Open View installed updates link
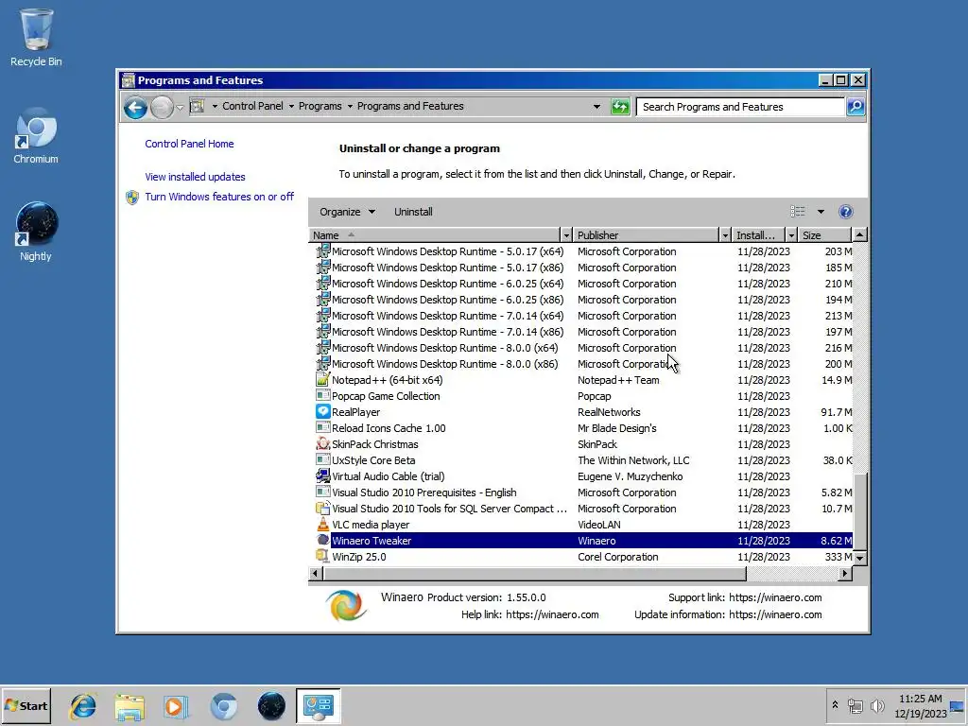The image size is (968, 726). coord(195,177)
